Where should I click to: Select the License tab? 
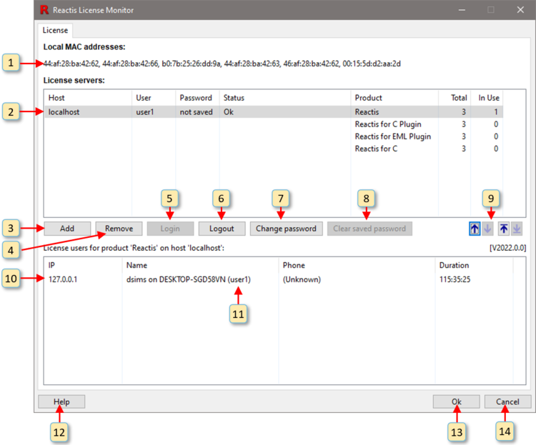55,30
